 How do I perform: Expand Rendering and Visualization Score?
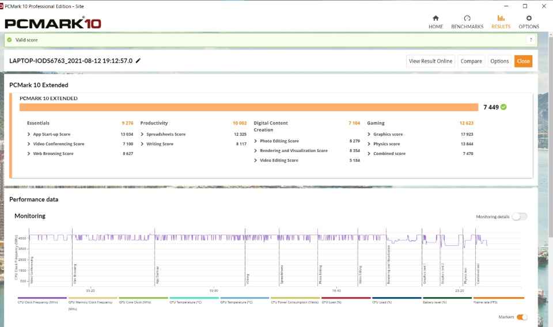point(255,150)
